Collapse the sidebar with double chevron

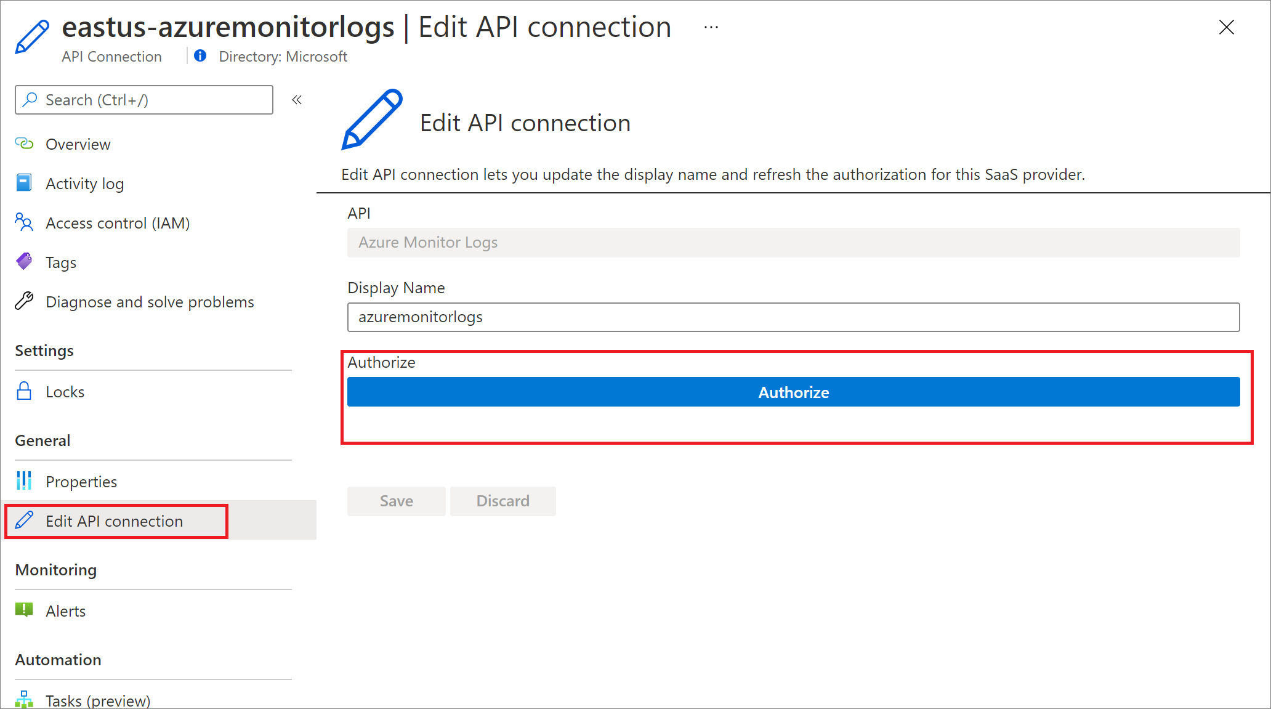297,100
